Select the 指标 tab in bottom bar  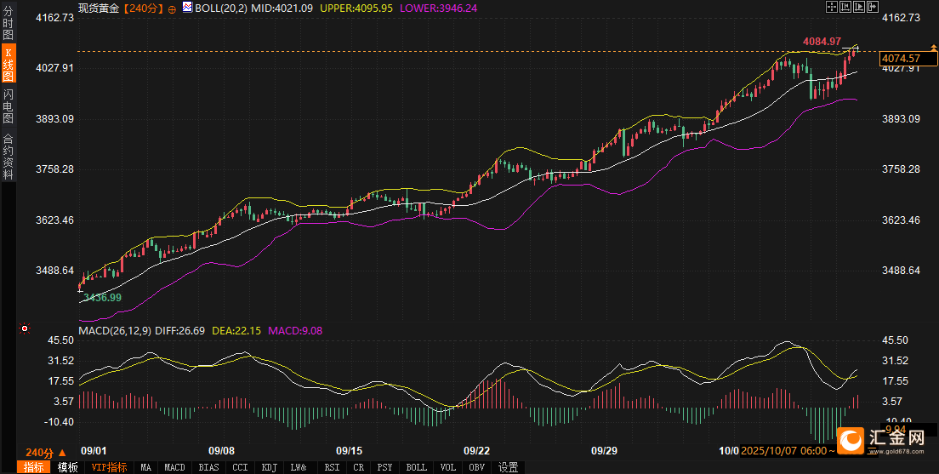coord(34,467)
